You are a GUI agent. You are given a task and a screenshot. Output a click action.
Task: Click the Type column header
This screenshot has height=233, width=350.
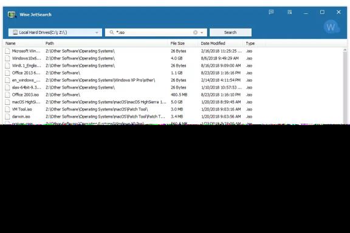pyautogui.click(x=250, y=44)
